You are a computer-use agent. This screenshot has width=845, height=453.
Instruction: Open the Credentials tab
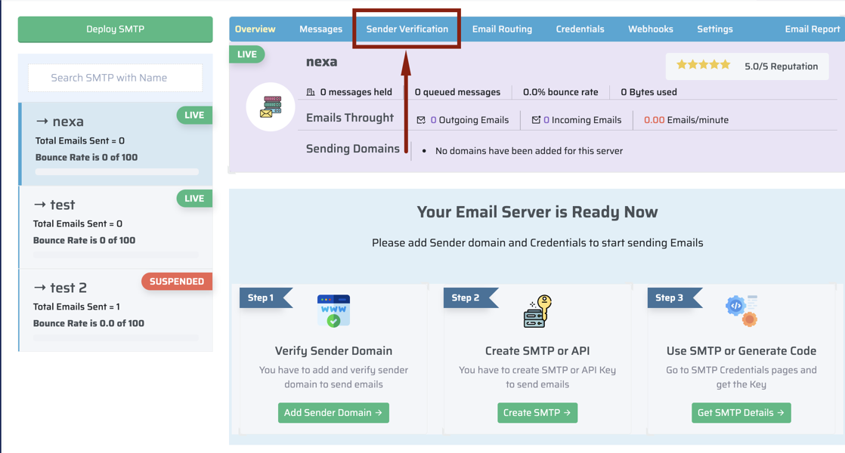(580, 29)
